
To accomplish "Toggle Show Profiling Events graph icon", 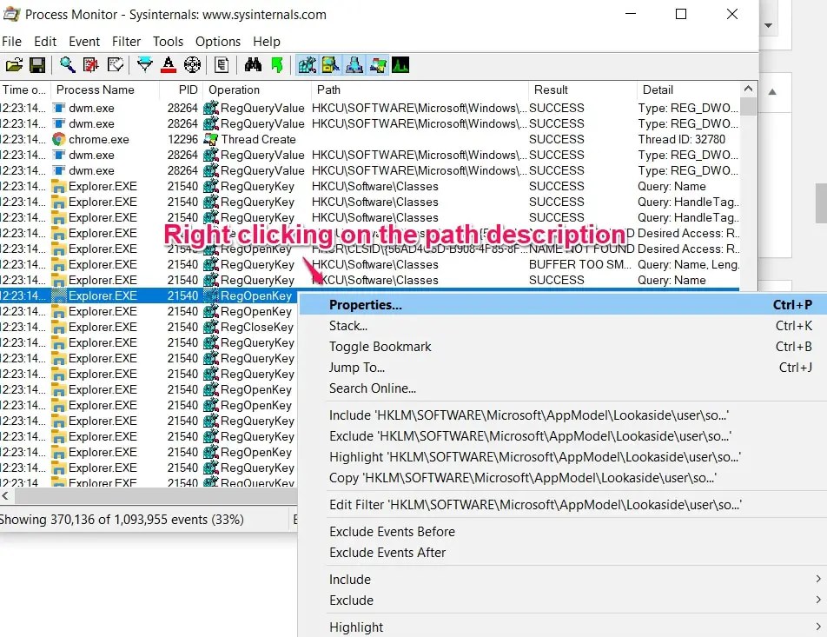I will (400, 65).
